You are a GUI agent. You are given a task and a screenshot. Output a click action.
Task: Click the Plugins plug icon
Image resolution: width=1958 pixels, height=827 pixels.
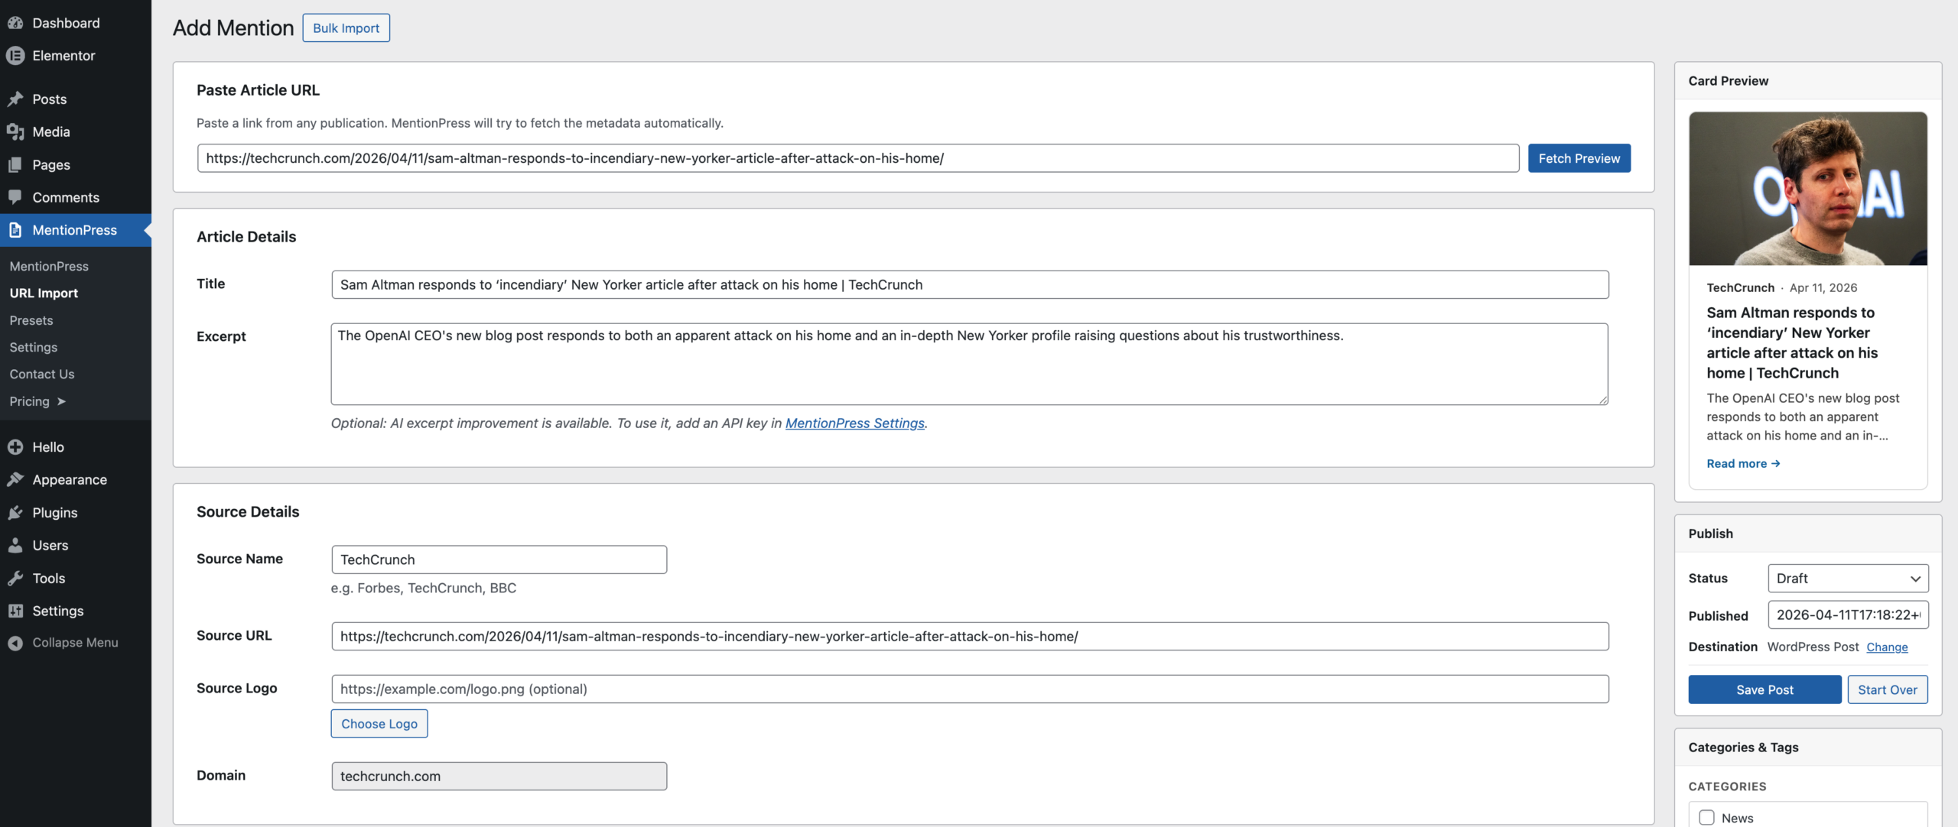tap(16, 512)
